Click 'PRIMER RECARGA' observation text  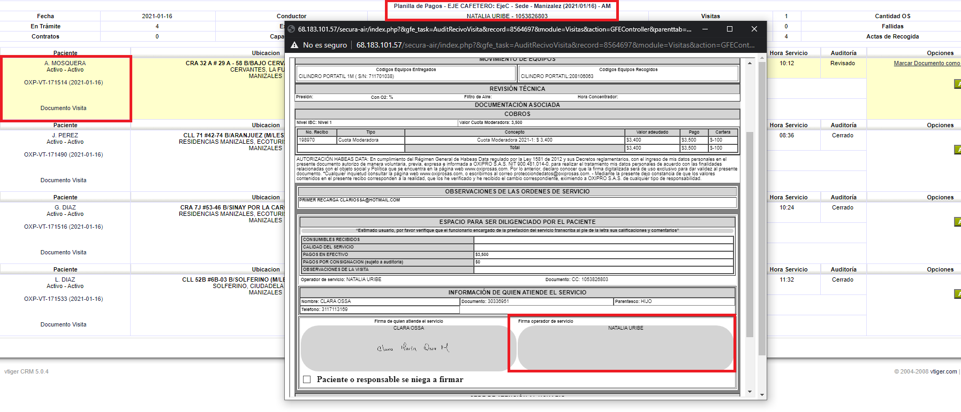(x=350, y=200)
